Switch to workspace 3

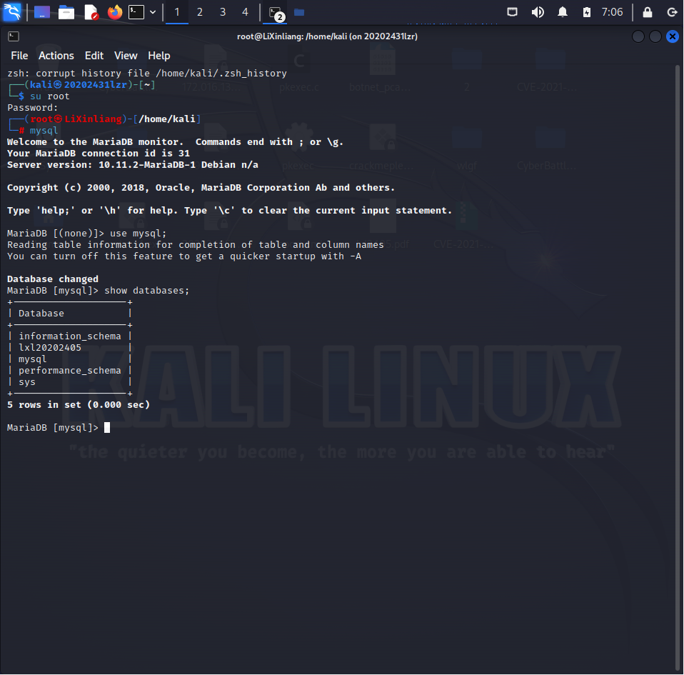click(x=223, y=12)
